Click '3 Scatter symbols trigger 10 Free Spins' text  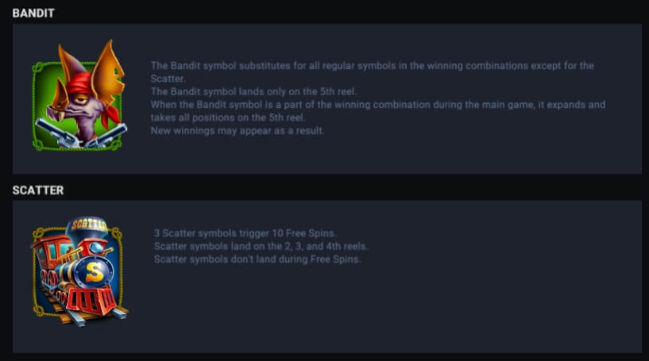245,233
